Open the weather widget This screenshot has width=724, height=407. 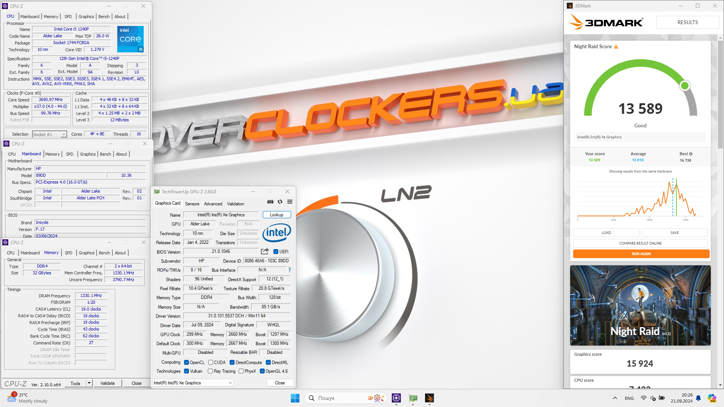(27, 398)
